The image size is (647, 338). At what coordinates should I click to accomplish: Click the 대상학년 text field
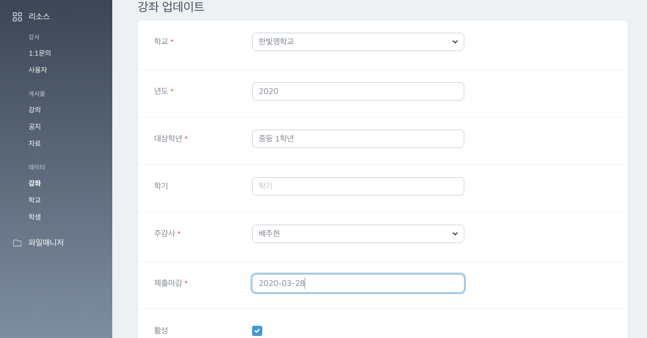358,139
